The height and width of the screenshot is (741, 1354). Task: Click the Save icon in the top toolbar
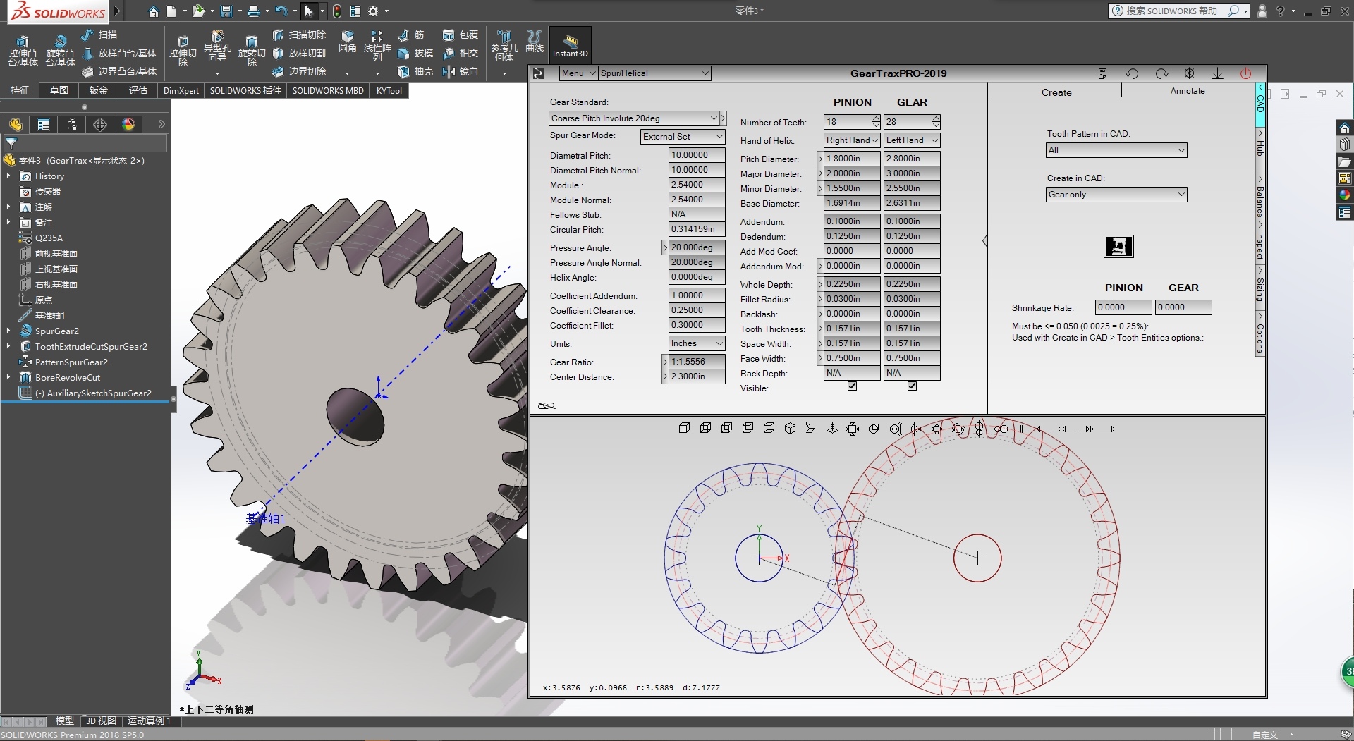coord(226,11)
